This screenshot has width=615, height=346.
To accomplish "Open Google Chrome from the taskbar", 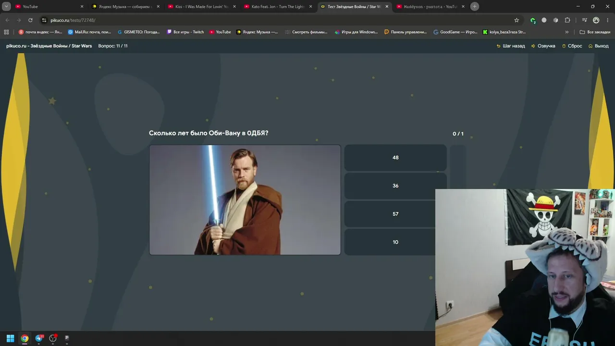I will click(x=25, y=338).
